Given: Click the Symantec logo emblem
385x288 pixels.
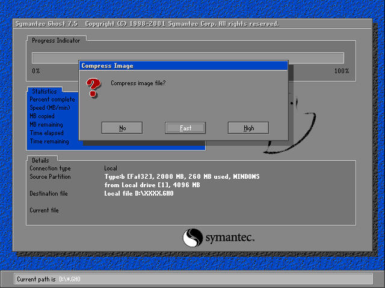Looking at the screenshot, I should point(192,238).
